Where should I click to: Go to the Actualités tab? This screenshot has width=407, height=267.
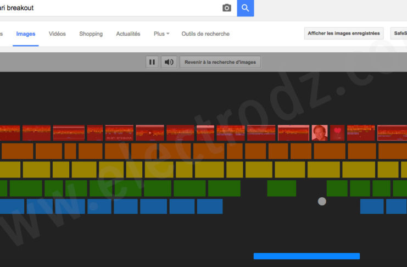click(128, 34)
